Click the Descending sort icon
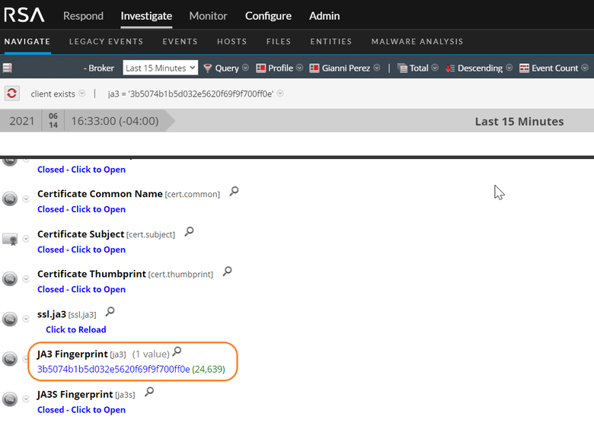This screenshot has height=429, width=594. pos(450,68)
